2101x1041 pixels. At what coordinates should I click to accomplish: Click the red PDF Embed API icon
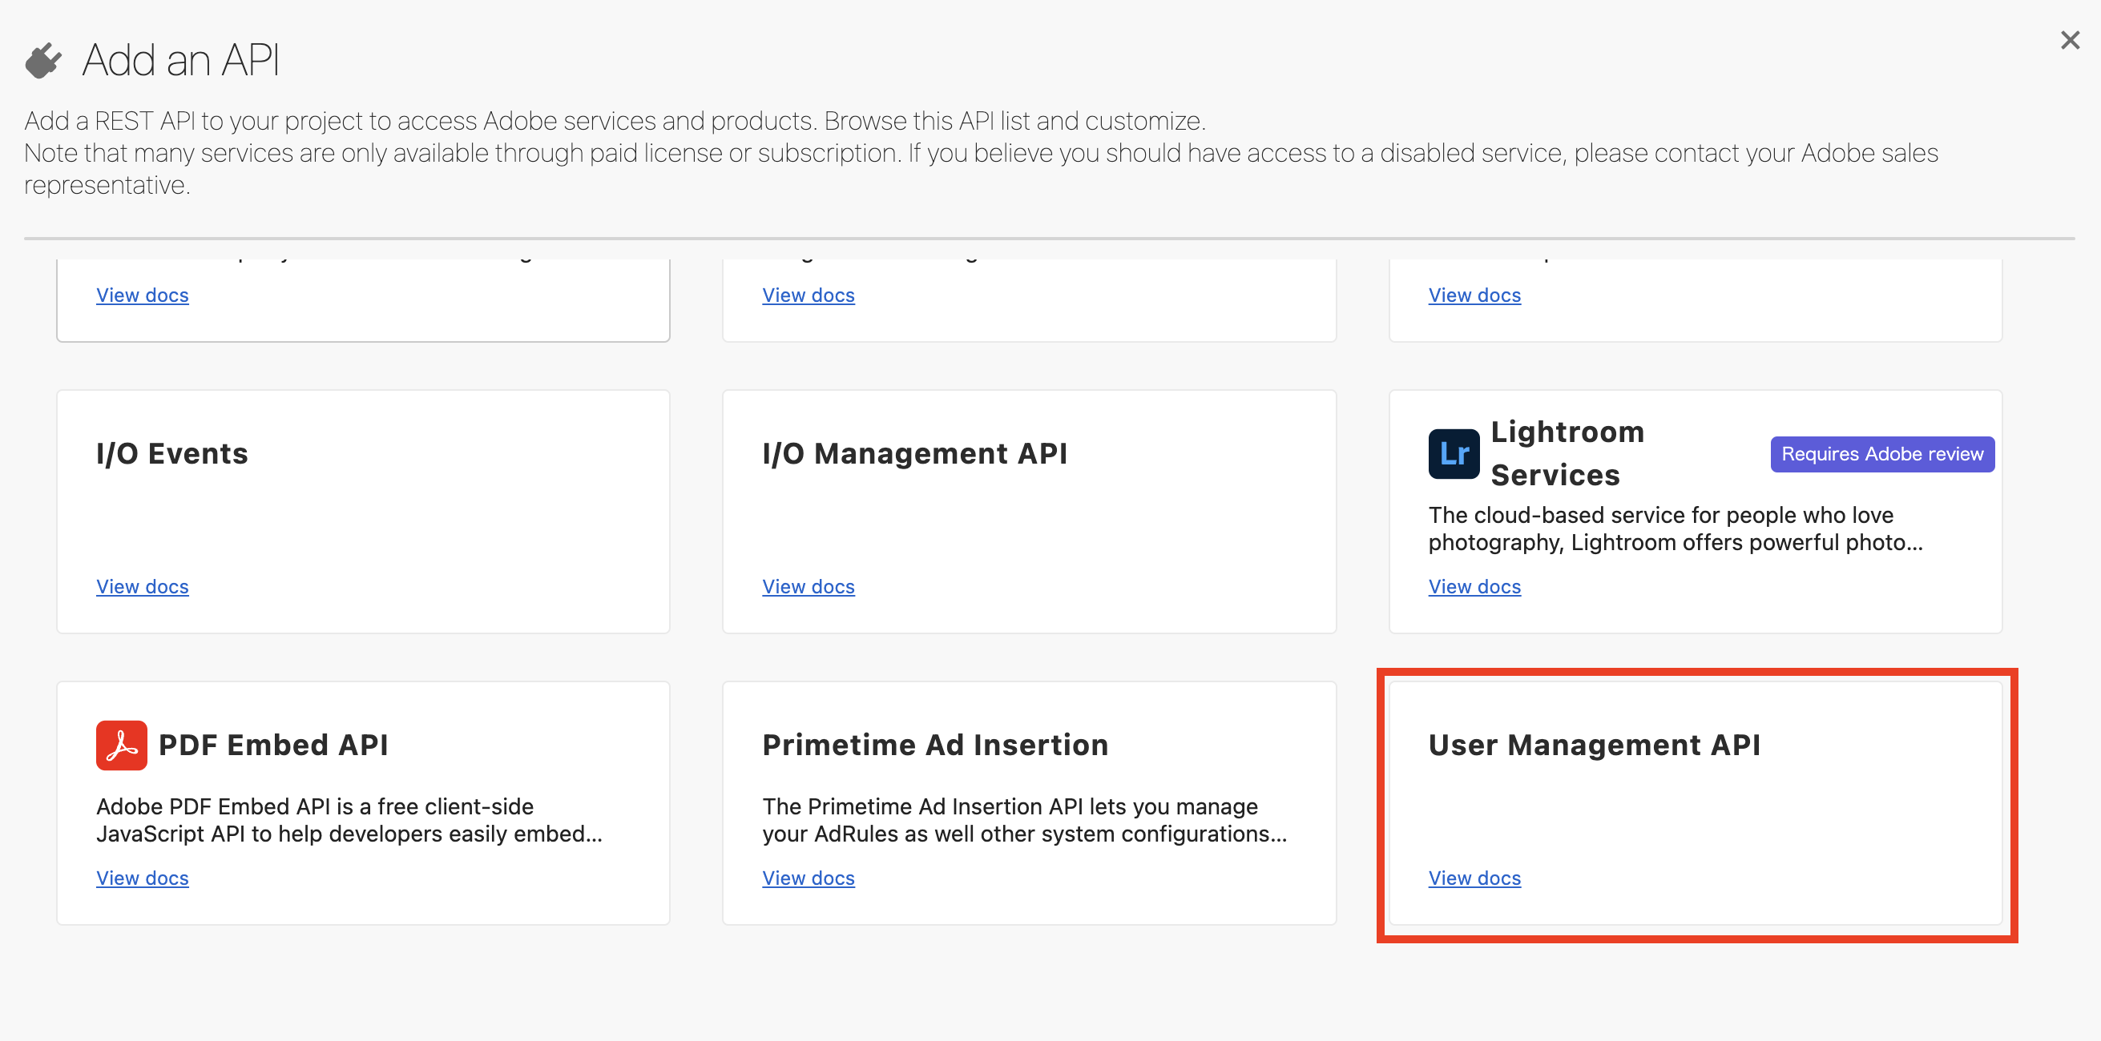pos(122,745)
